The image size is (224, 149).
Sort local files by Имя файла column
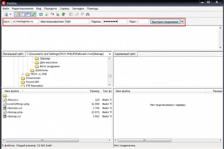[13, 91]
